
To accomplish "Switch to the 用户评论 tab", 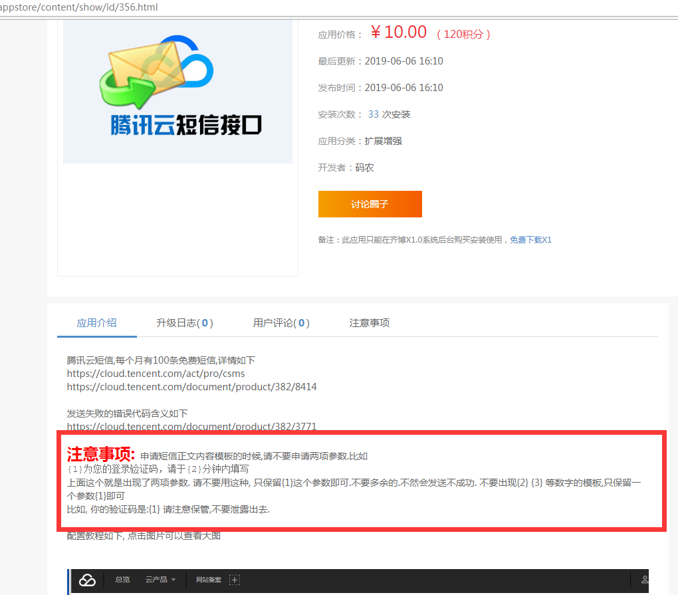I will pos(281,323).
